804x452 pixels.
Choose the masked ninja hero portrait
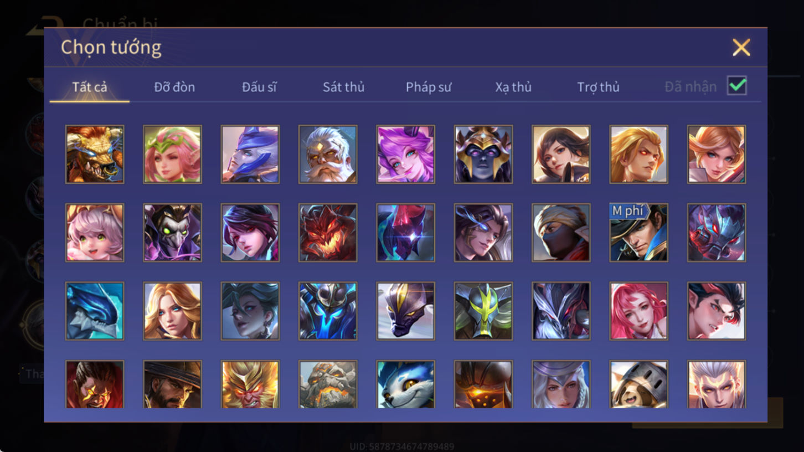pos(561,233)
